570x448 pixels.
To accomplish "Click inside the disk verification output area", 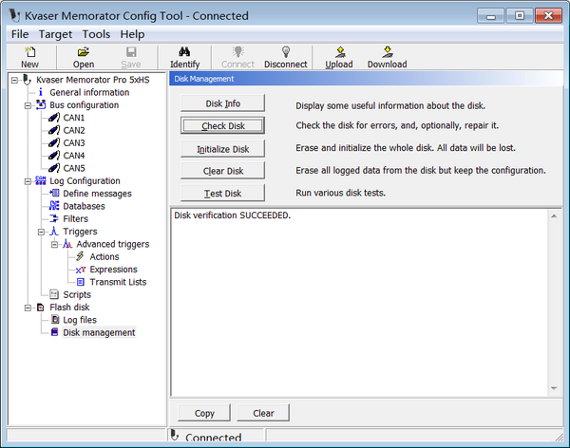I will pyautogui.click(x=359, y=302).
